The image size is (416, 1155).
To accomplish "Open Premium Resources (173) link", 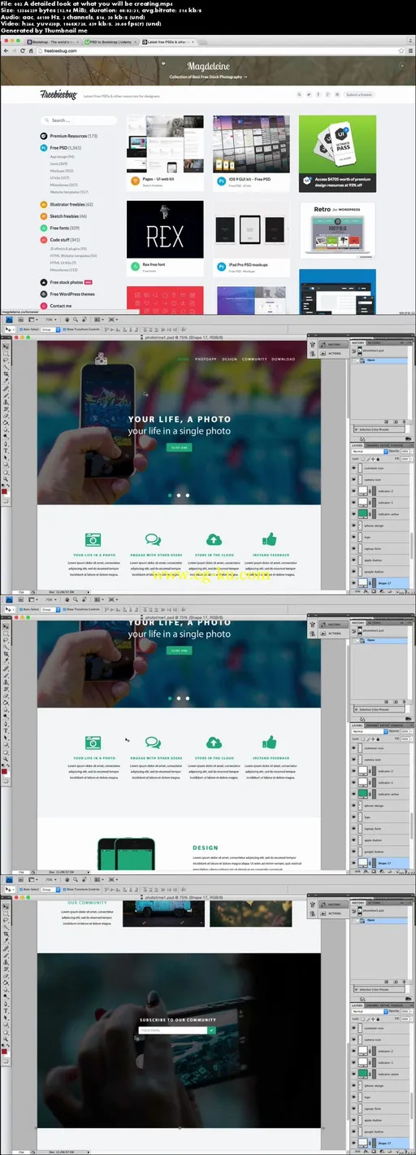I will [73, 136].
